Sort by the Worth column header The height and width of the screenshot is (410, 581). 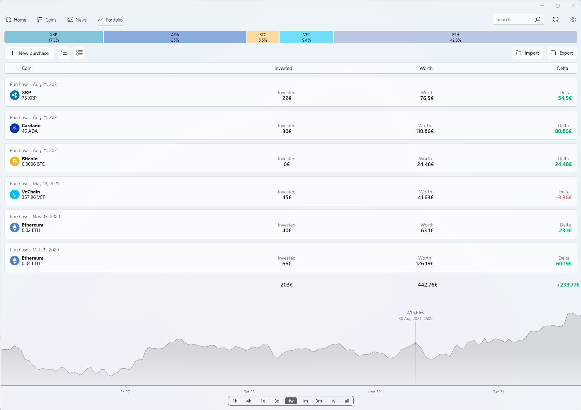coord(426,68)
